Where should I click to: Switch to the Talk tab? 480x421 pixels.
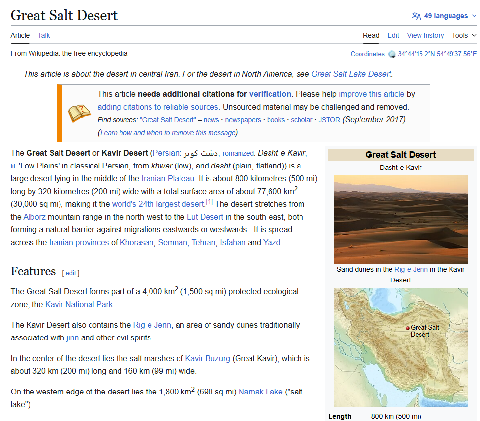click(44, 35)
